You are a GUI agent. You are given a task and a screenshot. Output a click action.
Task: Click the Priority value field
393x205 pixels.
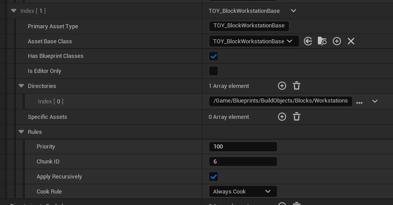click(x=243, y=147)
